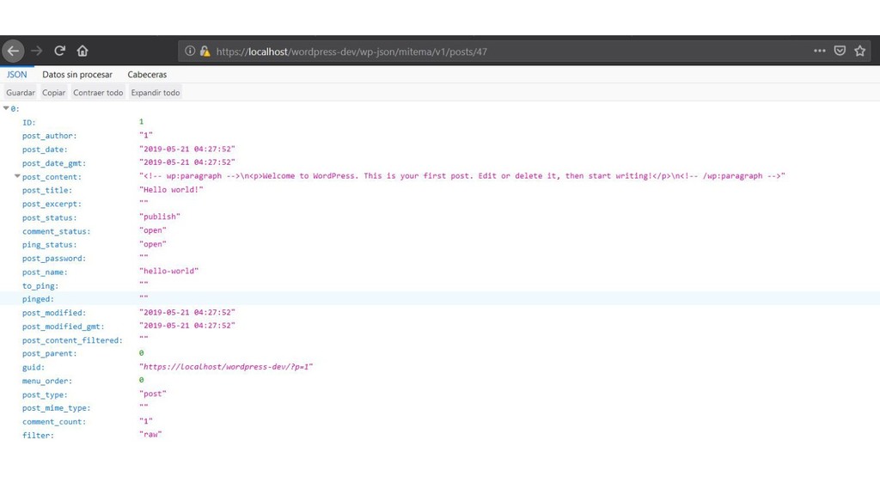This screenshot has width=880, height=495.
Task: Select the post_mime_type key
Action: 56,408
